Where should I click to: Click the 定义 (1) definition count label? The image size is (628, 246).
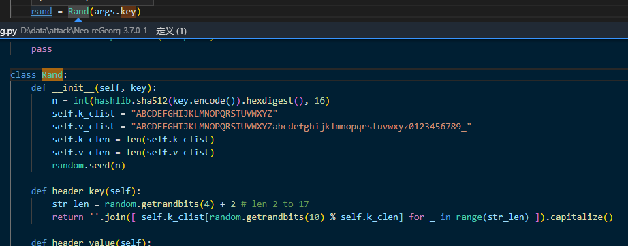coord(172,31)
